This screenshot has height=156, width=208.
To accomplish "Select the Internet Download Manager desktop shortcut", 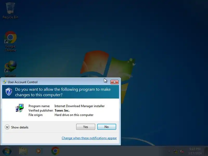I will pos(10,69).
